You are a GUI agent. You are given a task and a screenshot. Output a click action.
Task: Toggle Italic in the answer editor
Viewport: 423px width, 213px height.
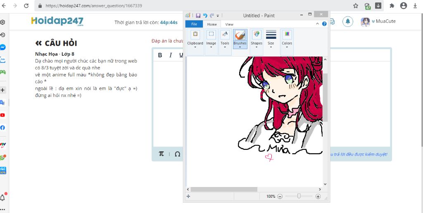pos(171,55)
